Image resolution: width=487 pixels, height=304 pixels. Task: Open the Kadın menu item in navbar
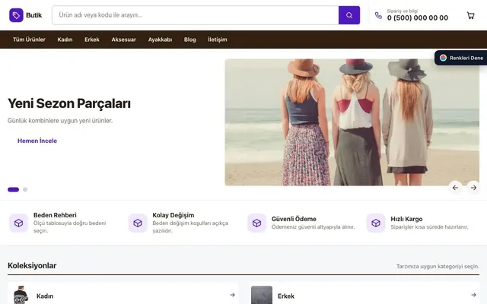pos(65,40)
